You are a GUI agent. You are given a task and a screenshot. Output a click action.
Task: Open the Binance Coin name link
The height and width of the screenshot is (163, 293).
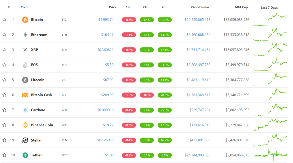42,125
